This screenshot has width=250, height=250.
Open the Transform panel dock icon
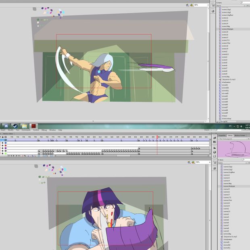coord(215,156)
